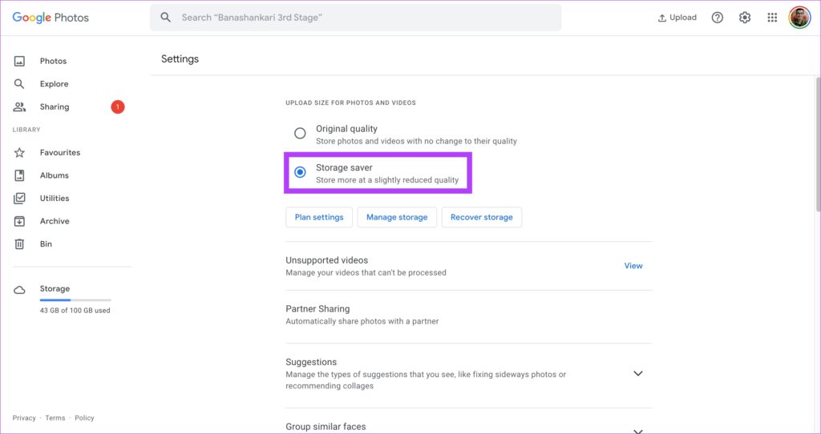Image resolution: width=821 pixels, height=434 pixels.
Task: Open Sharing in the sidebar
Action: (x=55, y=106)
